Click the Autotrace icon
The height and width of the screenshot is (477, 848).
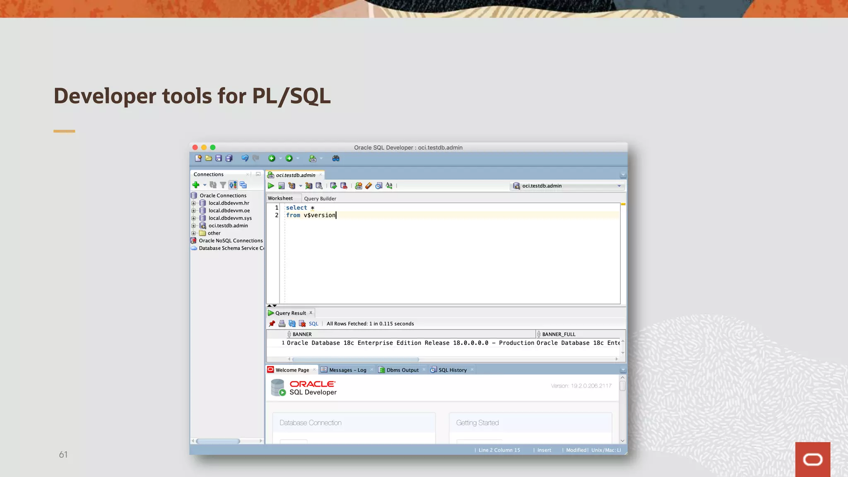point(308,185)
